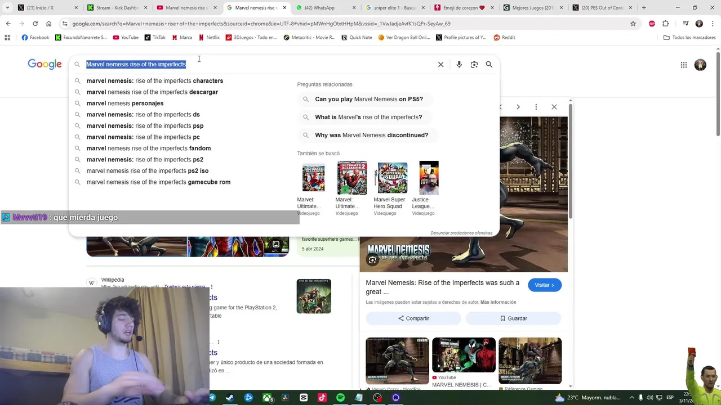Select 'marvel nemesis personajes' suggestion
This screenshot has height=405, width=721.
125,103
